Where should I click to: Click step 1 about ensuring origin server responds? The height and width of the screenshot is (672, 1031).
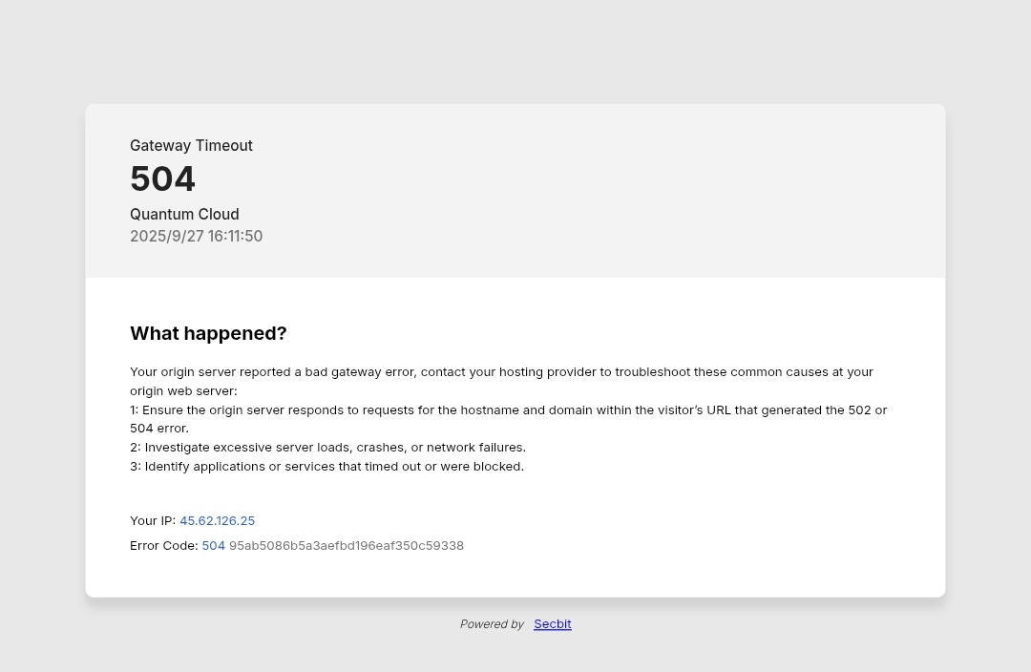(508, 410)
